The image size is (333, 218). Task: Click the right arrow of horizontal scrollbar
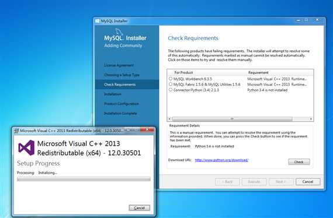pos(311,119)
